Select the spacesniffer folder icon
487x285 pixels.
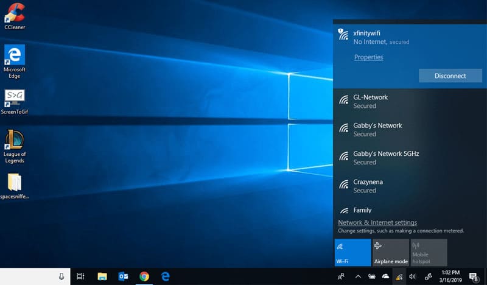pos(15,185)
